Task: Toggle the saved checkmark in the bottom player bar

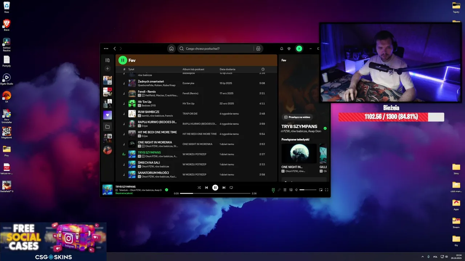Action: pyautogui.click(x=166, y=190)
